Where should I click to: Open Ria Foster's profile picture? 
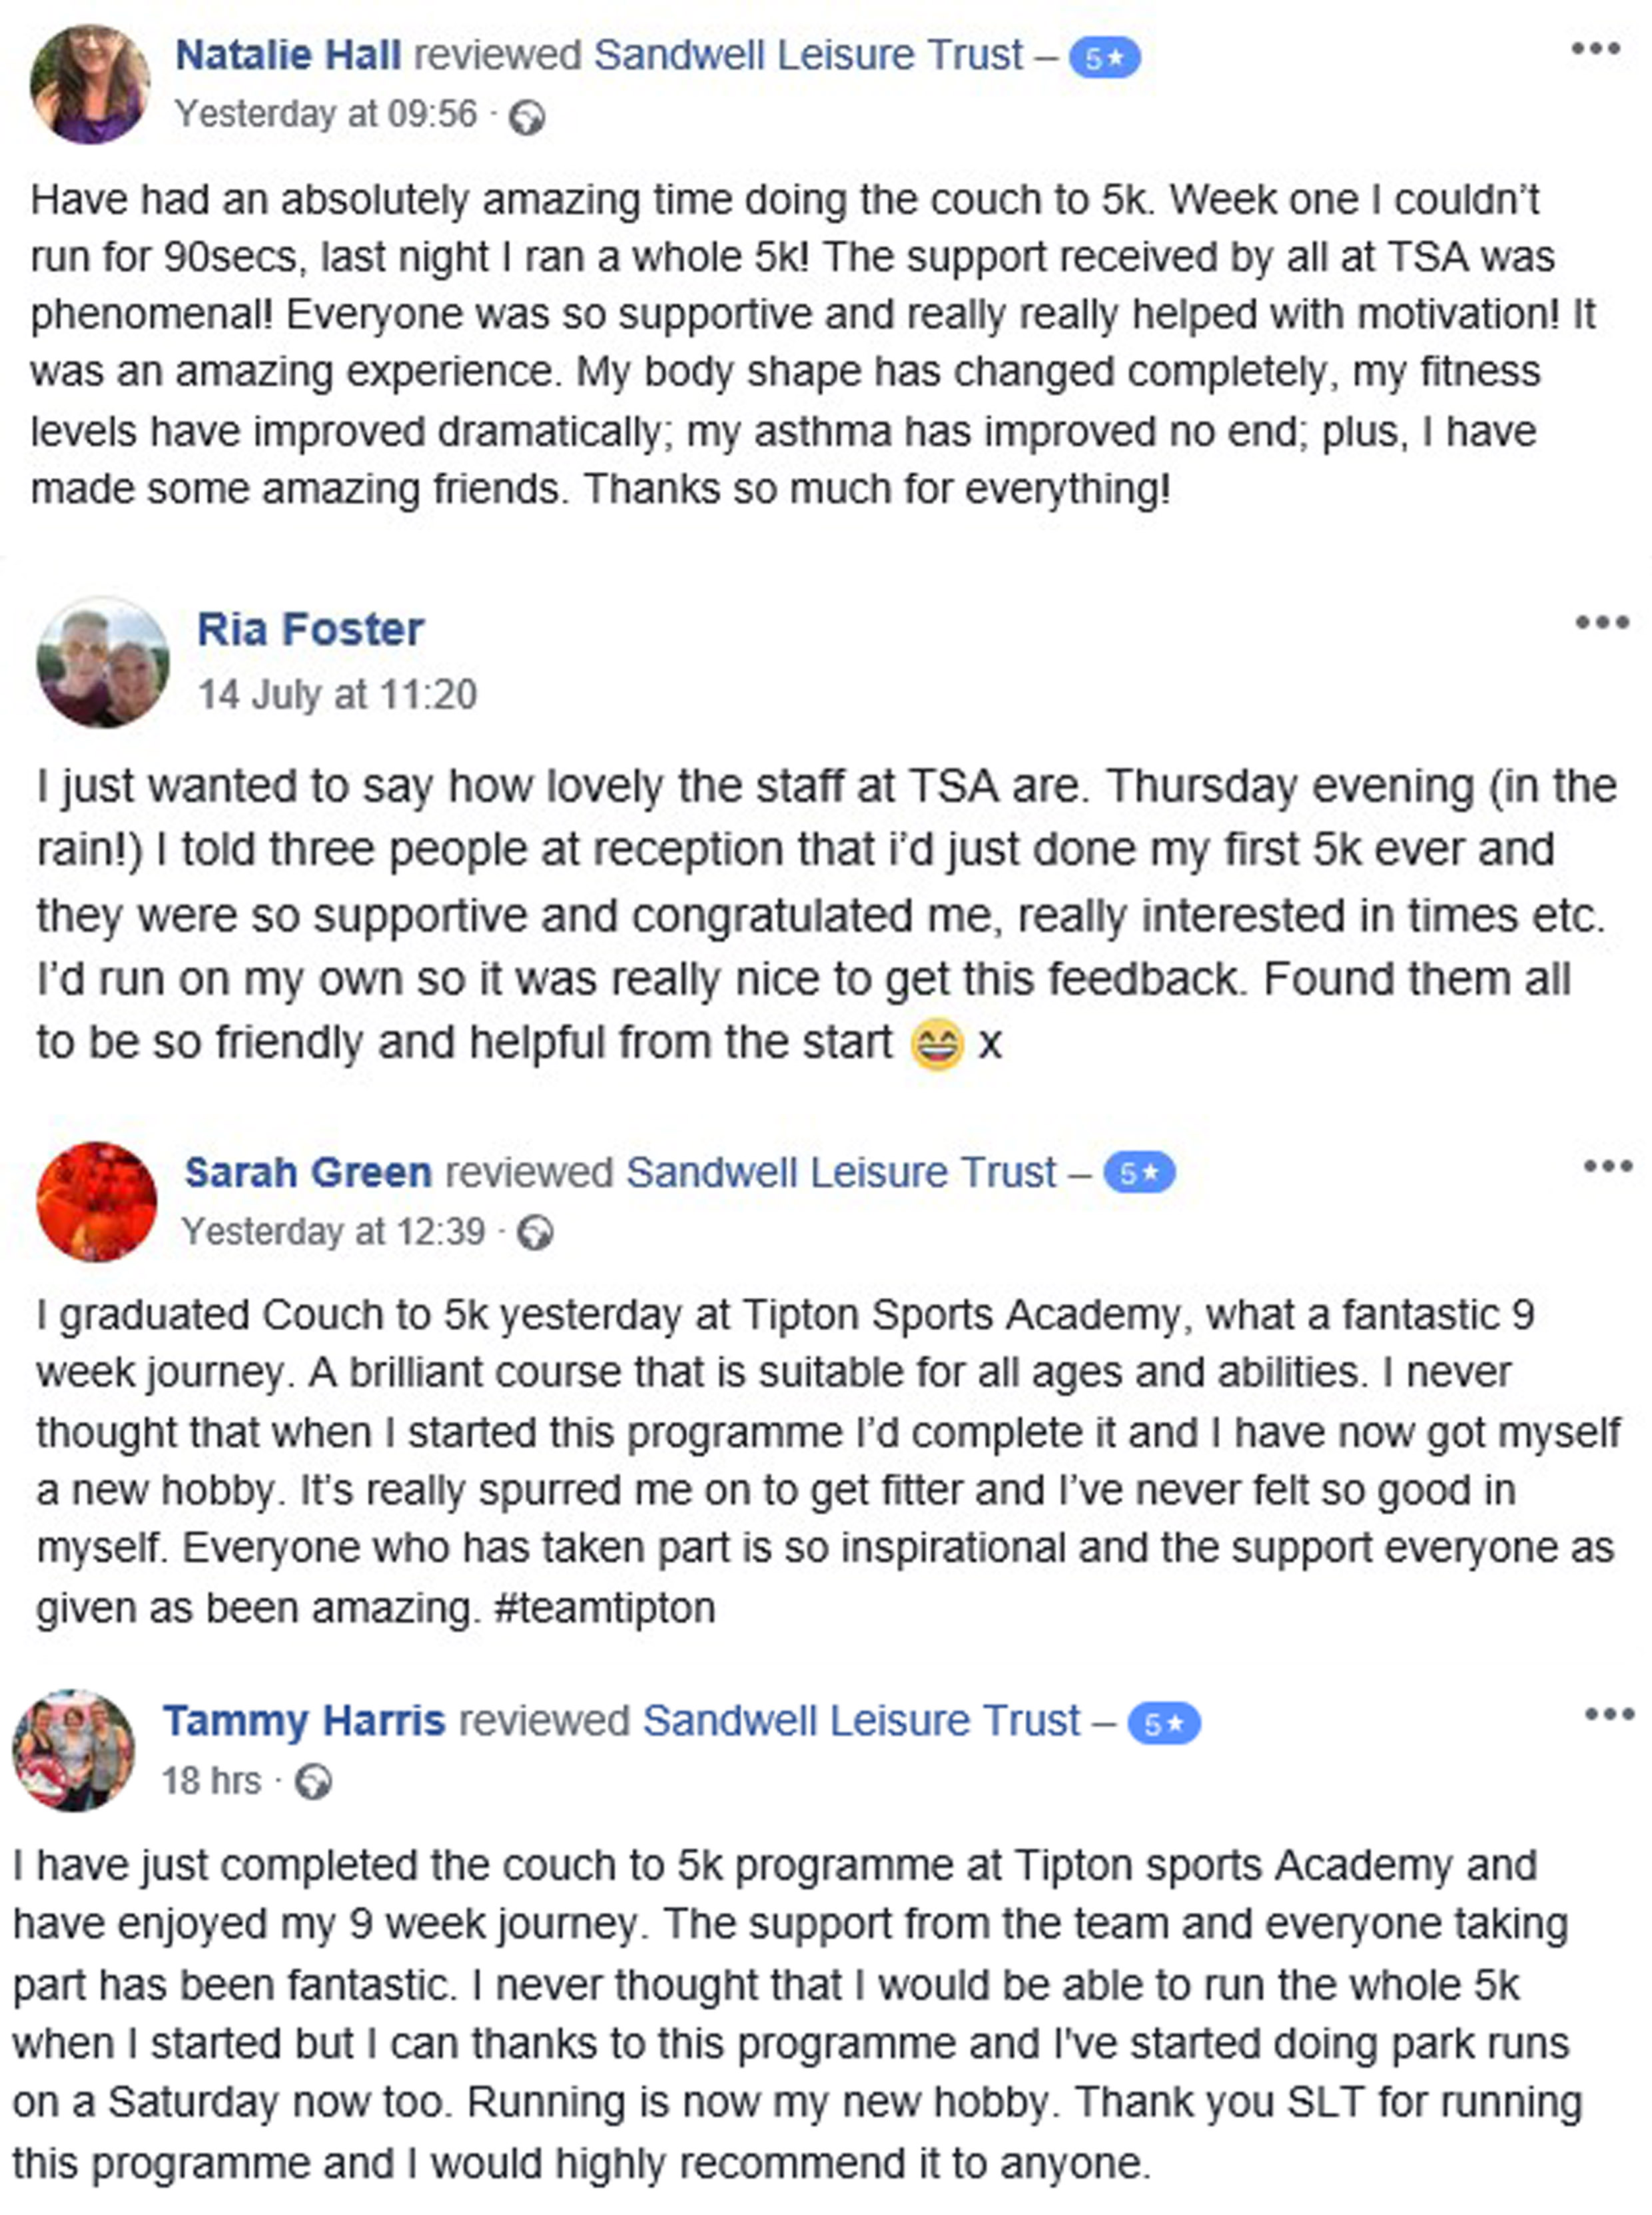pos(102,662)
